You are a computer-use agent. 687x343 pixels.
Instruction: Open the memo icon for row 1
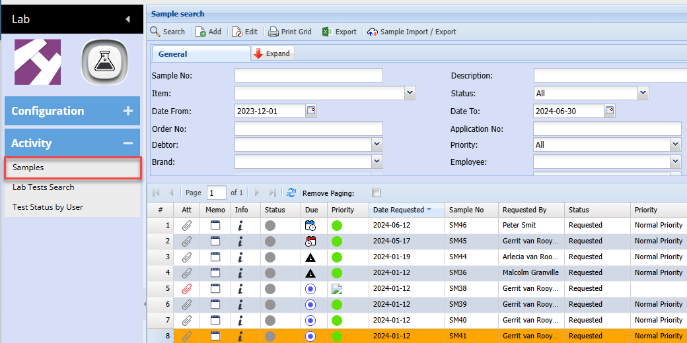215,225
